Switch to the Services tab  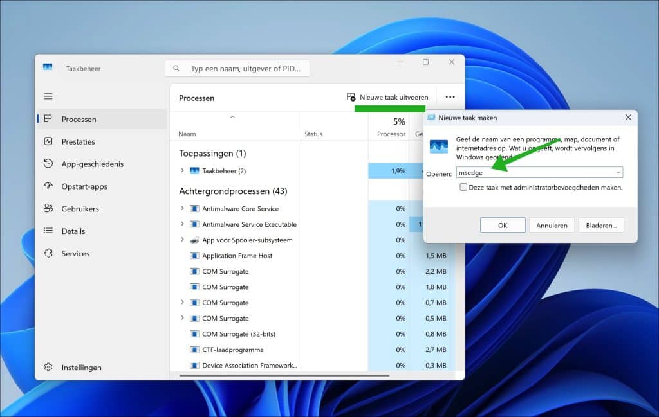102,253
